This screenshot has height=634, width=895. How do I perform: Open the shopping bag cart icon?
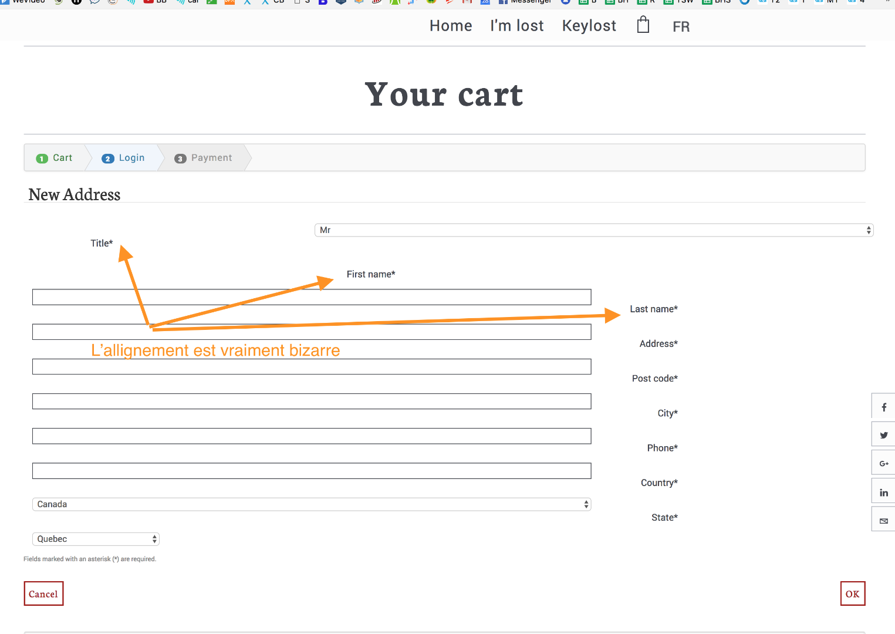[x=643, y=25]
